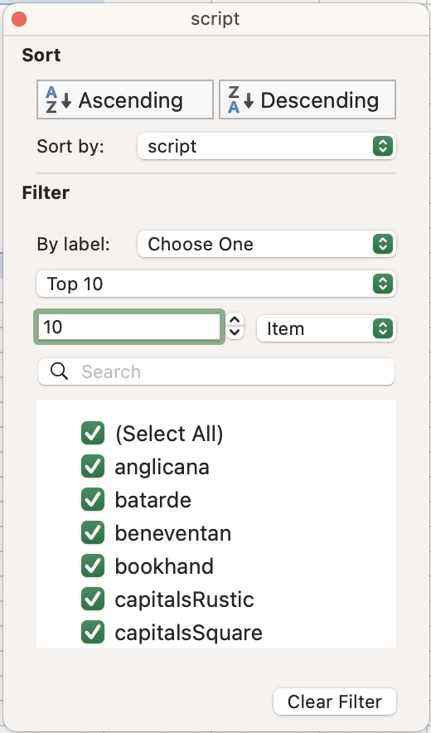Expand the Top 10 filter dropdown
Image resolution: width=431 pixels, height=733 pixels.
(216, 284)
